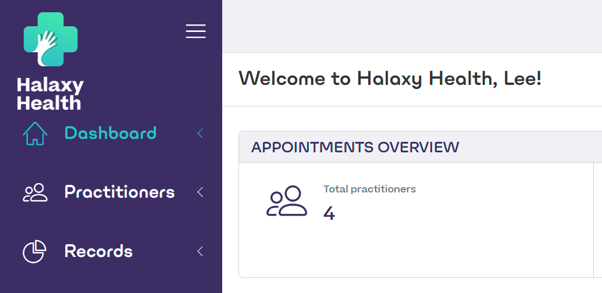The image size is (602, 293).
Task: Expand the Dashboard chevron arrow
Action: (200, 134)
